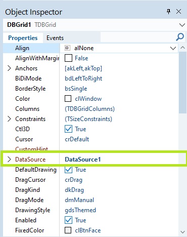
Task: Toggle the DefaultDrawing checkbox
Action: pyautogui.click(x=68, y=170)
